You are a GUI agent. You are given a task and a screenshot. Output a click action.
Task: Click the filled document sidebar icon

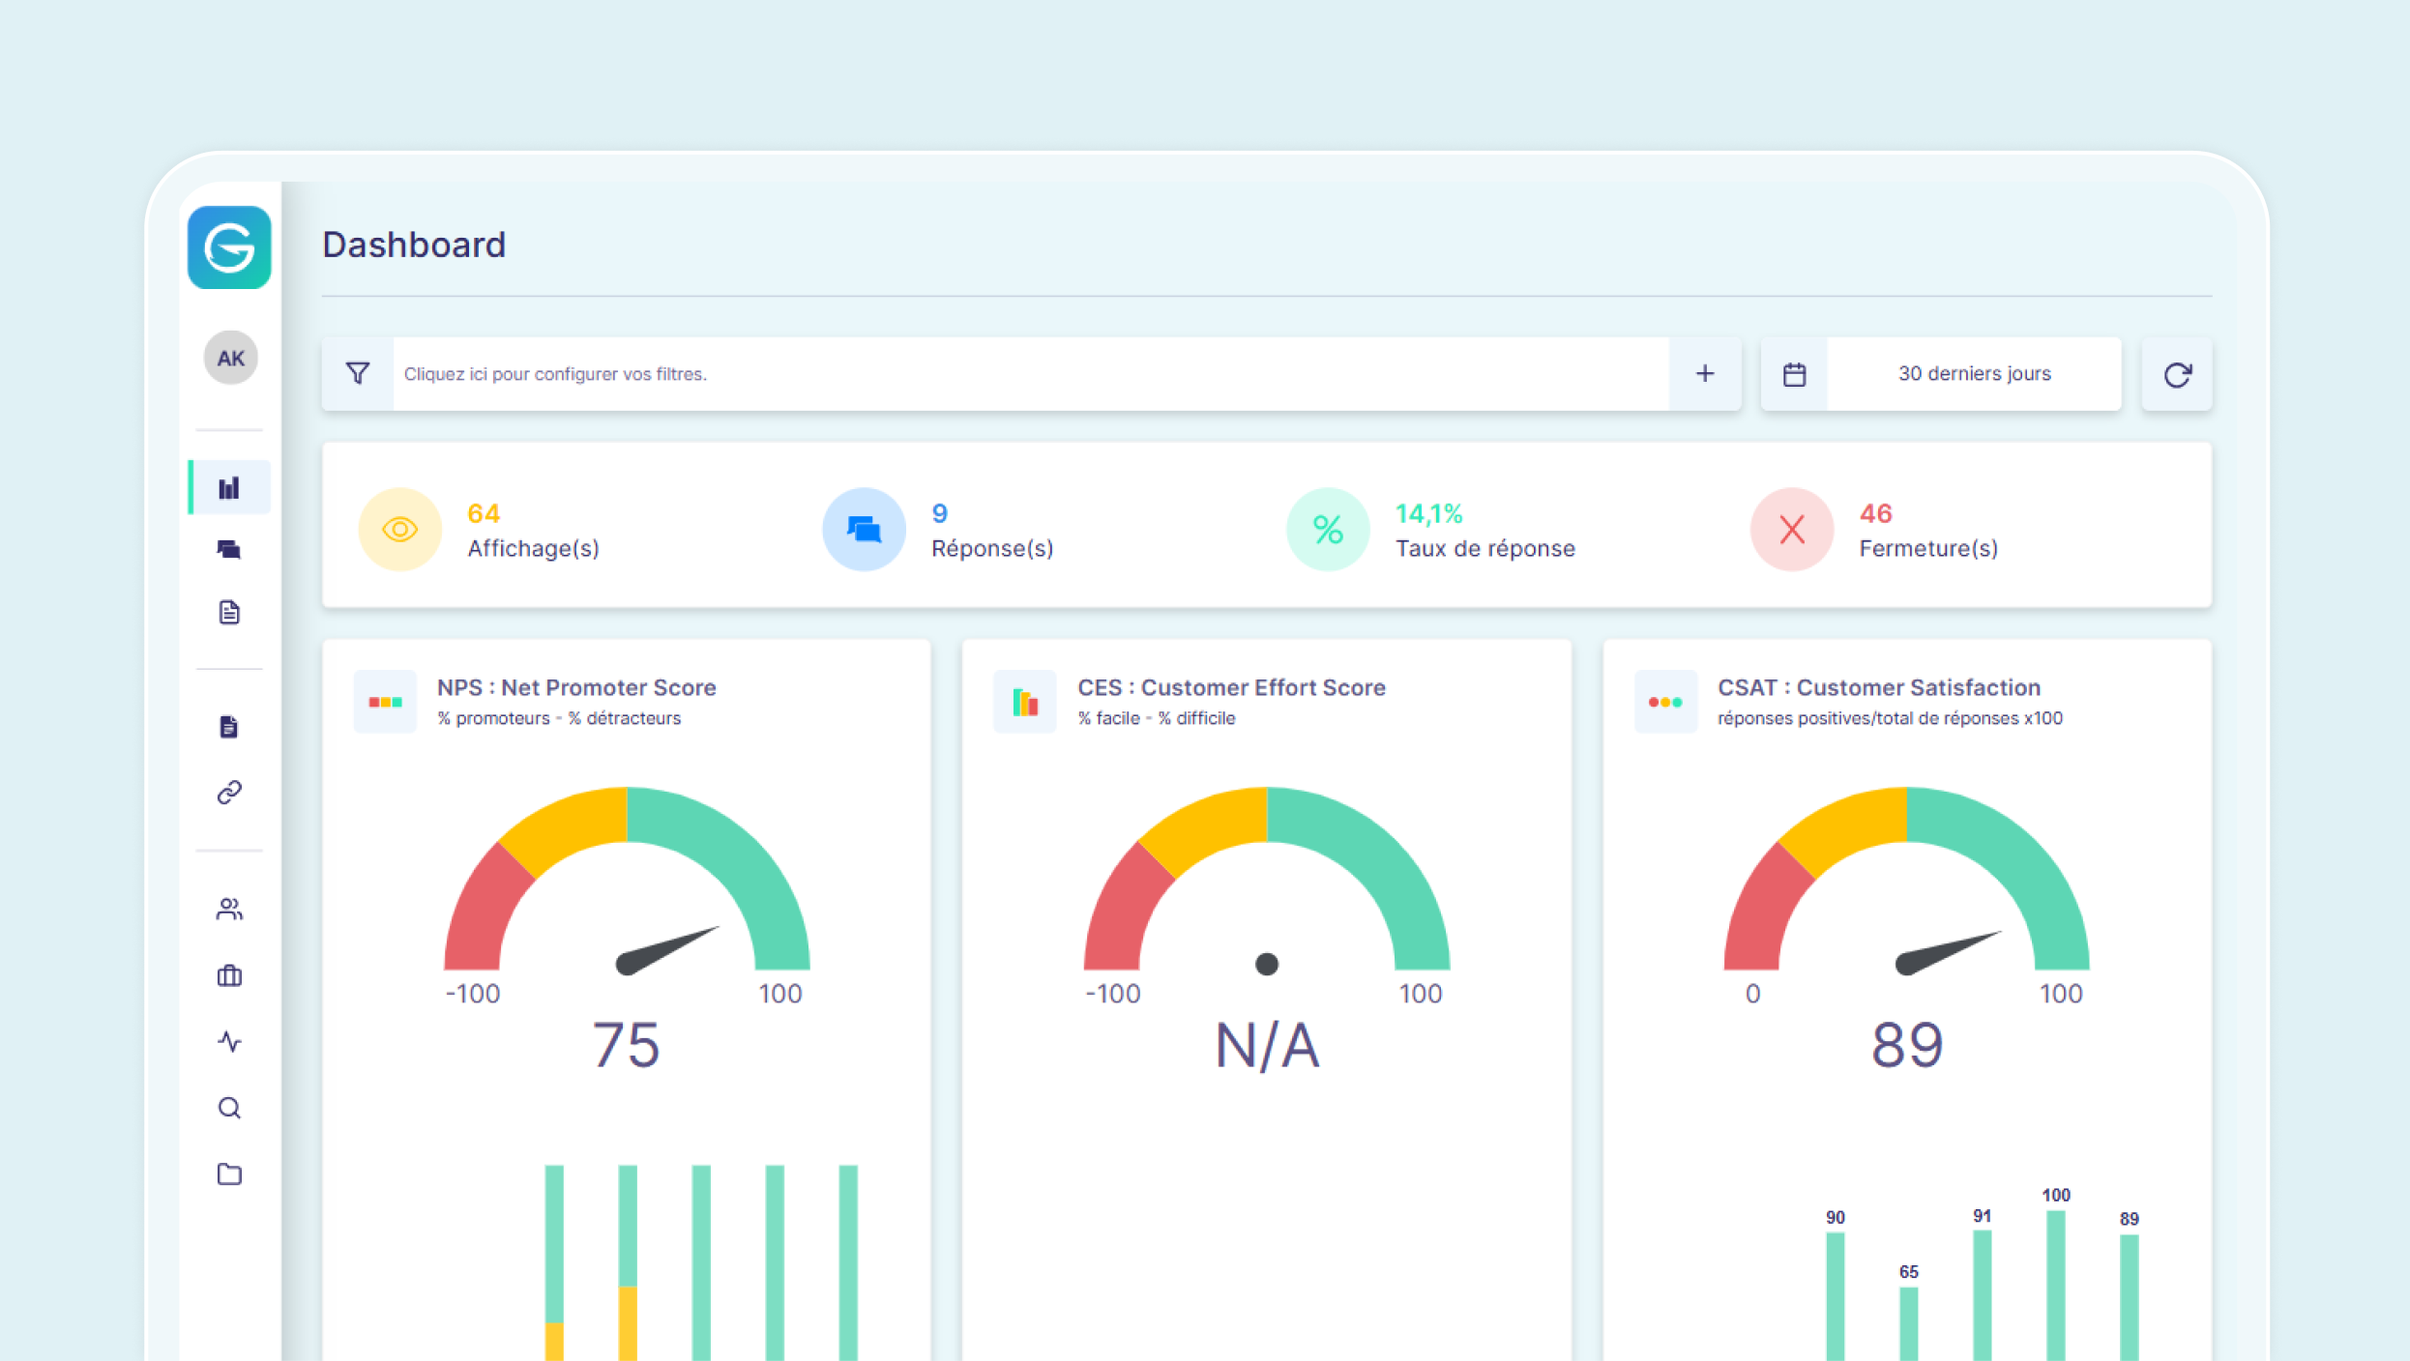click(229, 727)
